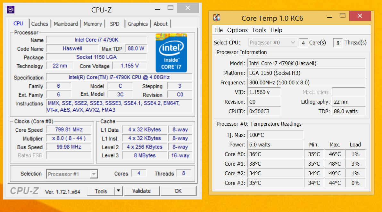Click the Core #1 load value '3%'
This screenshot has width=382, height=212.
tap(355, 164)
